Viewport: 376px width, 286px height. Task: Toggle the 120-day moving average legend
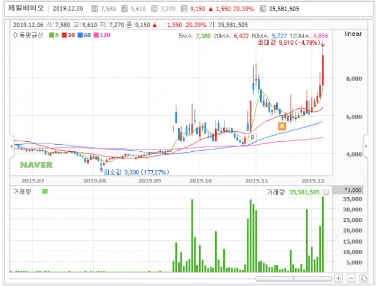[x=103, y=35]
